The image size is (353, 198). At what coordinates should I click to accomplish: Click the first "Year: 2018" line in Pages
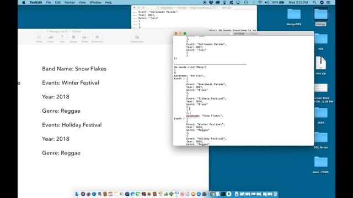click(x=56, y=97)
